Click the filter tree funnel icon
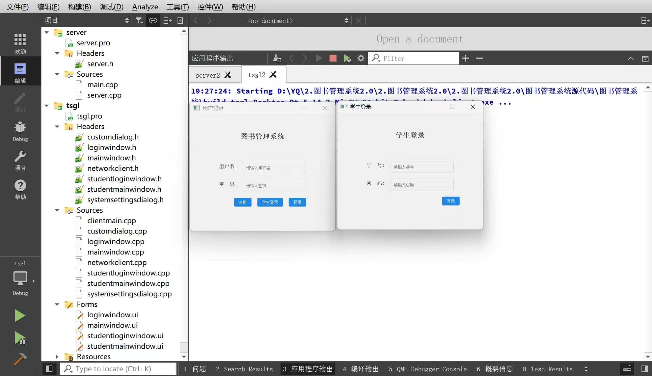Screen dimensions: 652x376 tap(139, 20)
